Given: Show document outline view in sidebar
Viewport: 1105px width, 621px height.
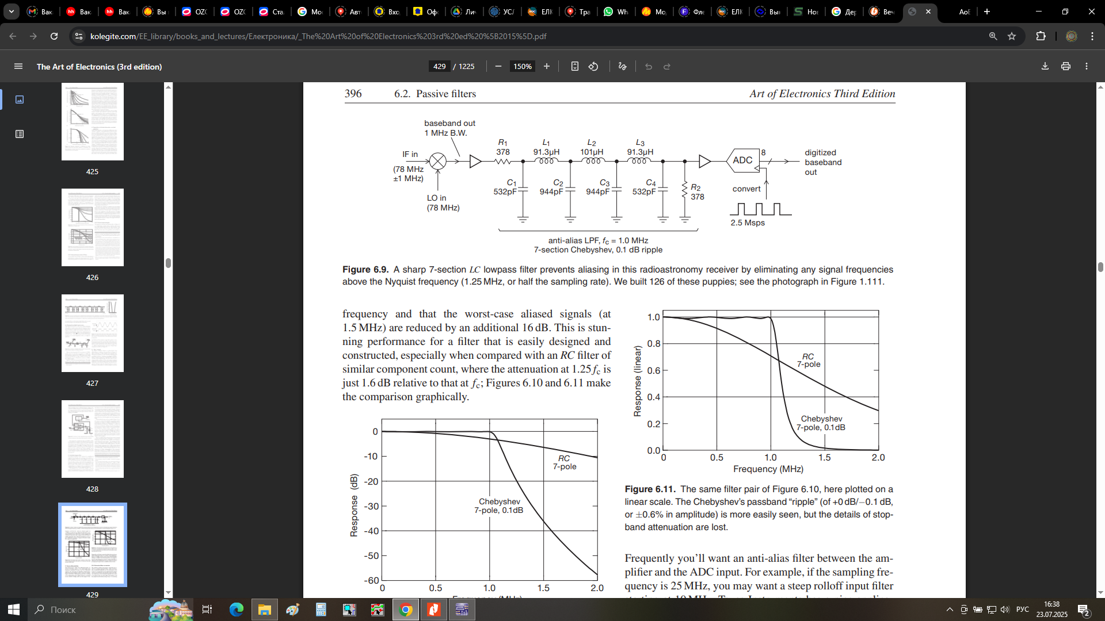Looking at the screenshot, I should coord(20,134).
